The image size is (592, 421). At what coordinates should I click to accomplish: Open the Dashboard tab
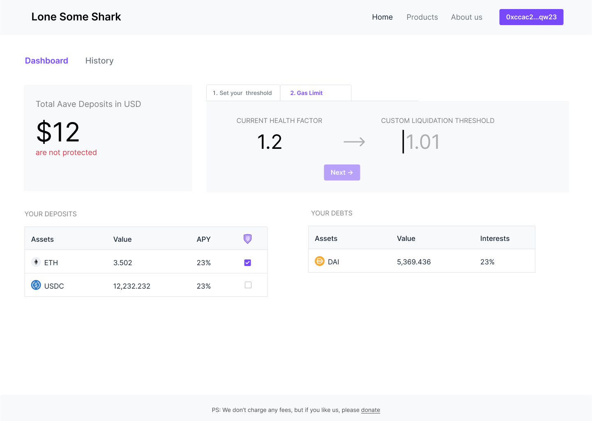46,61
